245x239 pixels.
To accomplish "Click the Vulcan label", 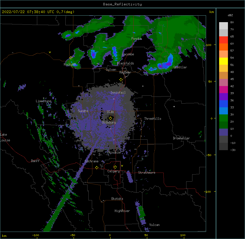I will (x=154, y=225).
